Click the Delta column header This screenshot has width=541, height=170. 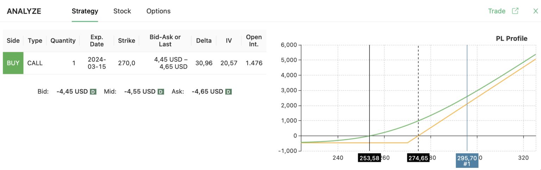tap(204, 40)
